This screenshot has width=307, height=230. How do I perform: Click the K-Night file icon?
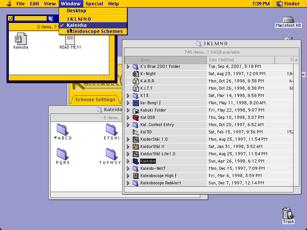tap(135, 74)
